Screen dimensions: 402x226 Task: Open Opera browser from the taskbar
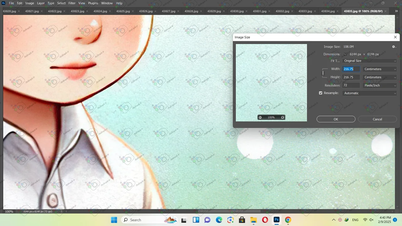(x=265, y=220)
